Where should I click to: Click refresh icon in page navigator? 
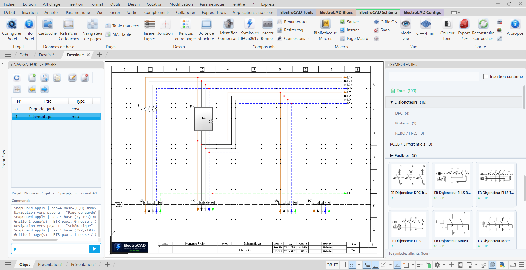click(17, 78)
